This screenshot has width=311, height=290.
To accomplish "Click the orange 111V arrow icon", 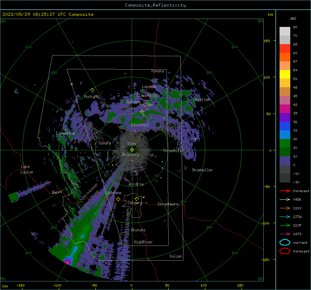I will [x=285, y=208].
